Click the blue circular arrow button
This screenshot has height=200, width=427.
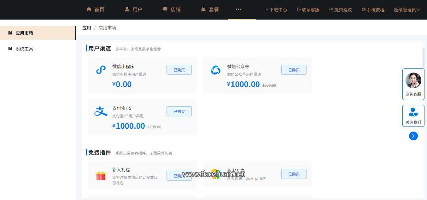tap(413, 136)
